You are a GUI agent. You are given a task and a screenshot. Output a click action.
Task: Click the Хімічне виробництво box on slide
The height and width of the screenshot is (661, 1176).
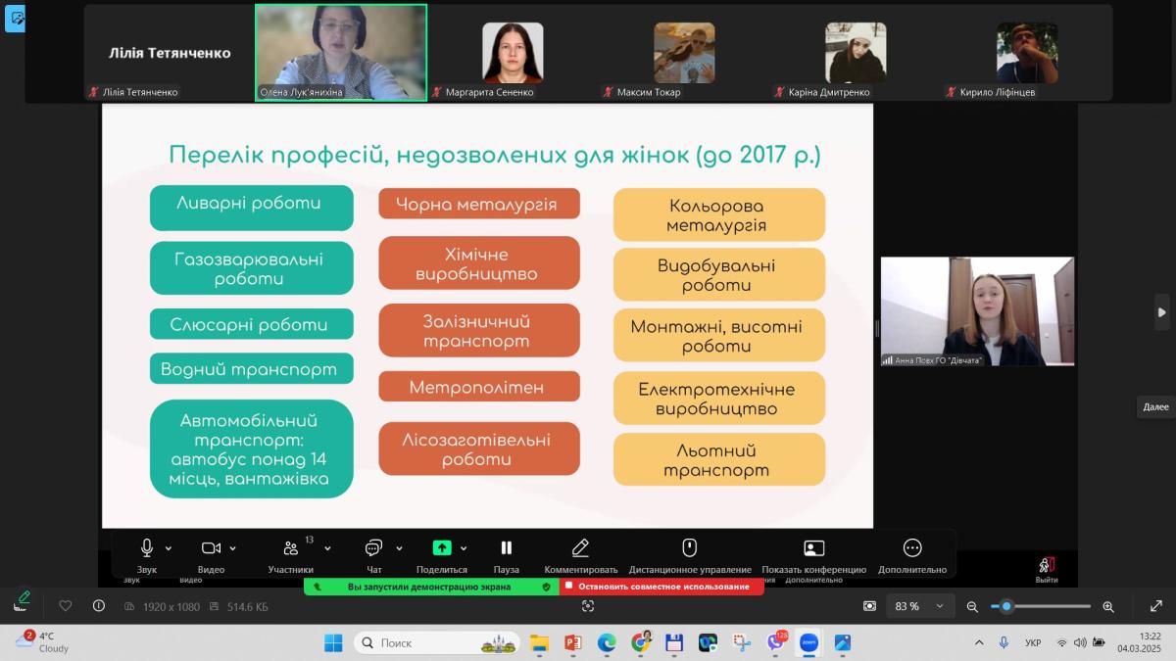coord(478,263)
